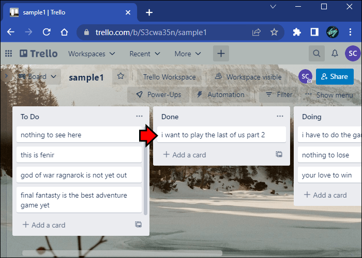Click the sample1 board title
The image size is (362, 258).
(x=86, y=77)
